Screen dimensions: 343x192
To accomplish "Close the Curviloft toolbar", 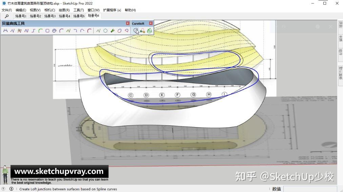I will tap(151, 23).
